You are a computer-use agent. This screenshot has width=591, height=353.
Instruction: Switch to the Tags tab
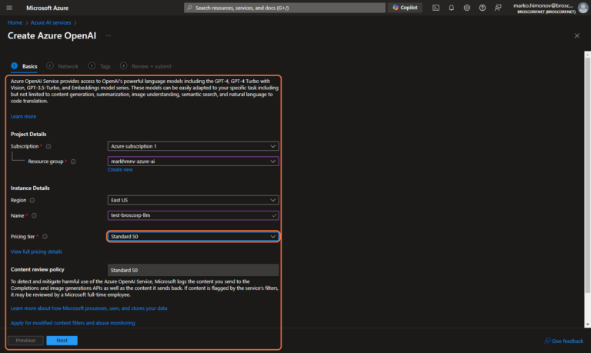[99, 66]
